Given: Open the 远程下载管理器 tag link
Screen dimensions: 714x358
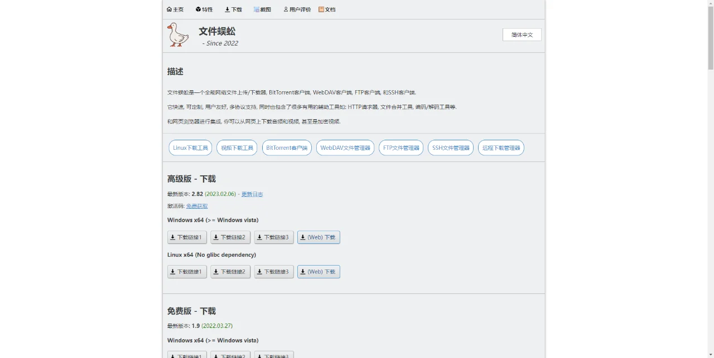Looking at the screenshot, I should 501,148.
